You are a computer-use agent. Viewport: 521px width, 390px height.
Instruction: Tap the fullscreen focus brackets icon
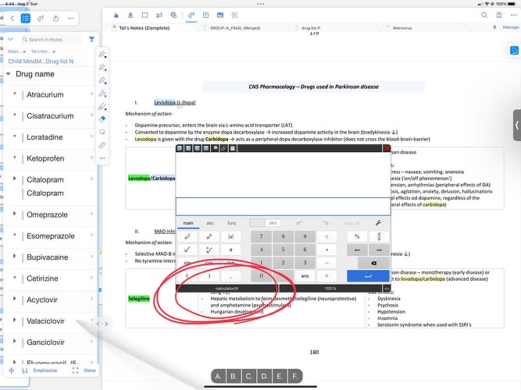[76, 370]
